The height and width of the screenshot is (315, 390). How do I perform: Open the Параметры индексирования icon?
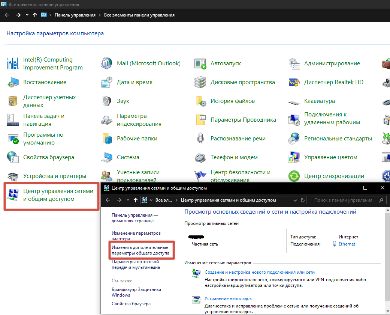tap(106, 120)
